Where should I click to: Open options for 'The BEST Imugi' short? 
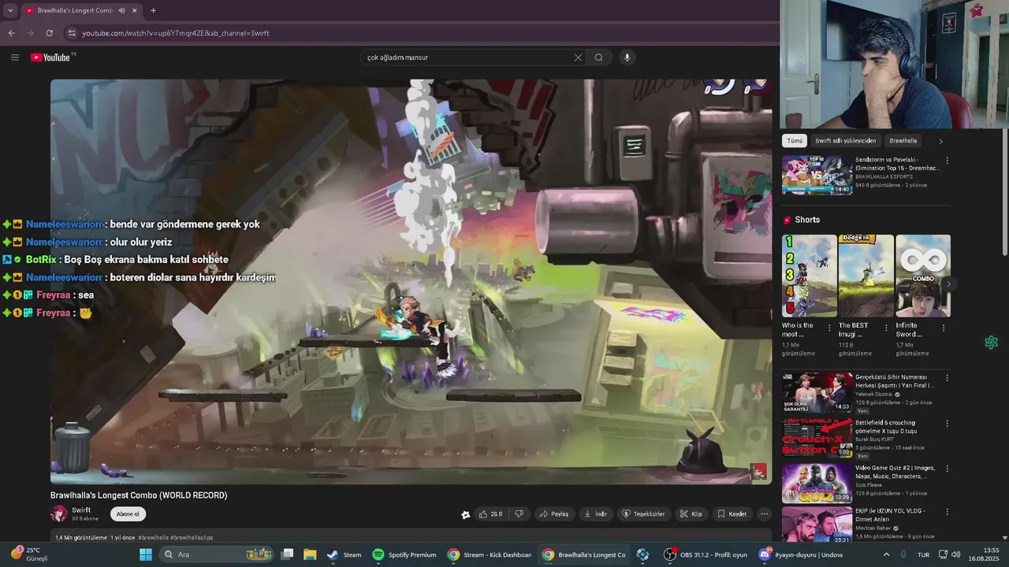pos(886,327)
